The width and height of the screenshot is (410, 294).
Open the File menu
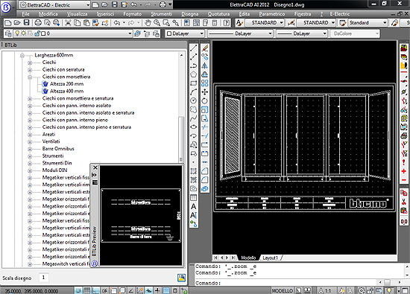[x=25, y=14]
